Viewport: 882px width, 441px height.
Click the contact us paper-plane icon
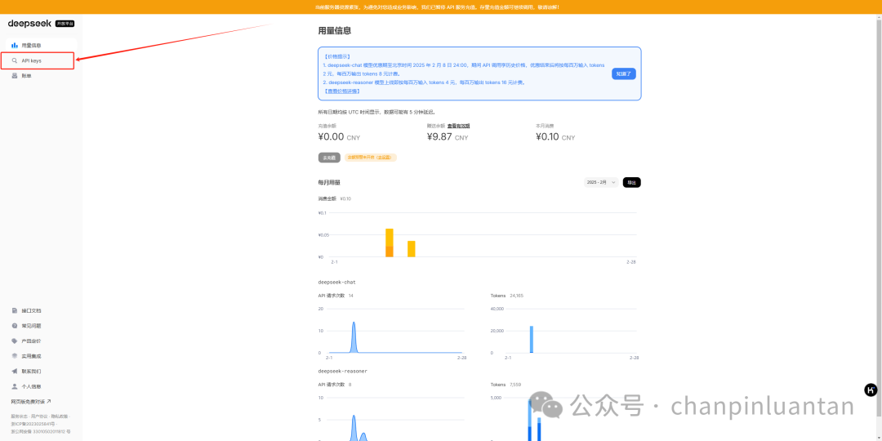click(15, 372)
